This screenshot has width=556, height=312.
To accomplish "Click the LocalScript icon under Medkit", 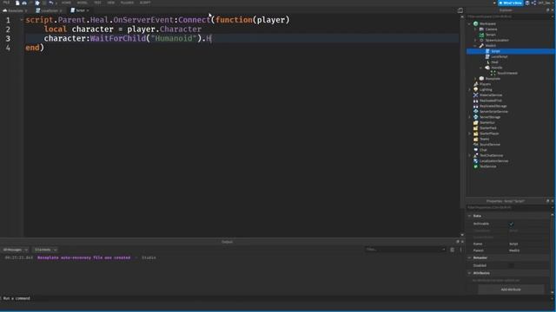I will coord(487,56).
